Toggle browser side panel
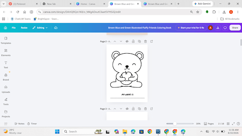Viewport: 242px width, 136px height. [31, 12]
